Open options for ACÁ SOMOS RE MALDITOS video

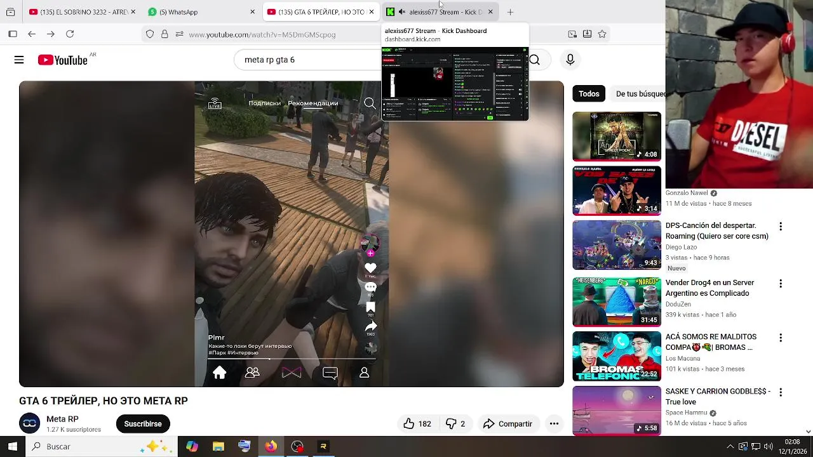coord(781,338)
